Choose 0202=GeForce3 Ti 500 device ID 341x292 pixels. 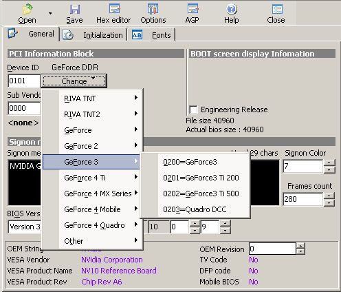[x=195, y=194]
